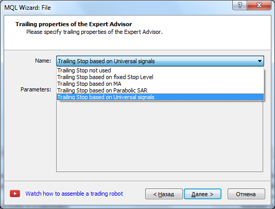Image resolution: width=275 pixels, height=209 pixels.
Task: Click the Name combo box field
Action: (x=160, y=61)
